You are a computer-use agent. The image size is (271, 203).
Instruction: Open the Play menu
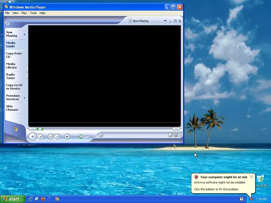pos(24,13)
